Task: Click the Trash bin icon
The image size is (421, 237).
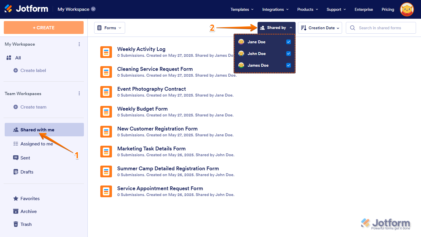Action: (16, 224)
